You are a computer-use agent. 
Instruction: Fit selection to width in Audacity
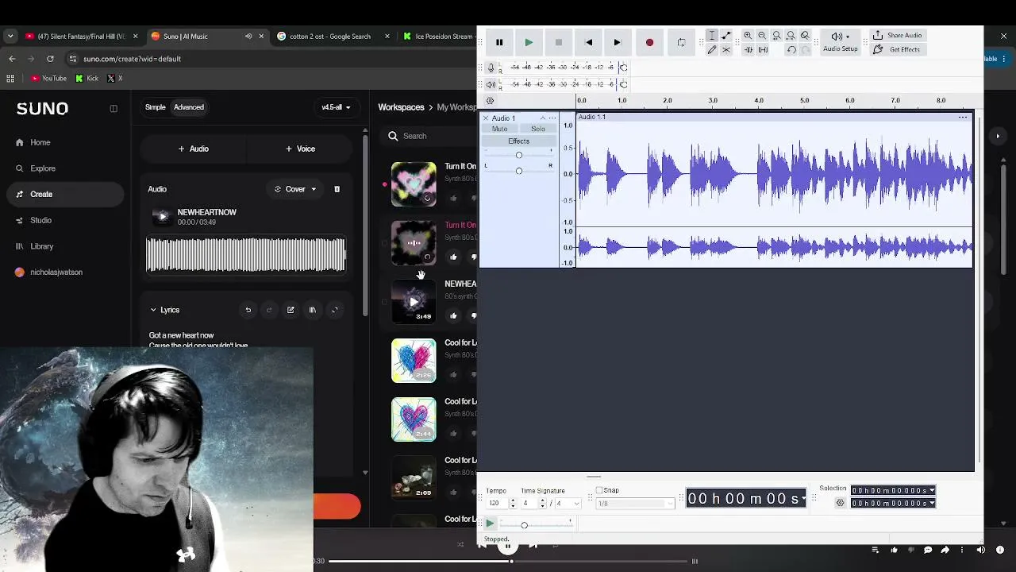(776, 36)
